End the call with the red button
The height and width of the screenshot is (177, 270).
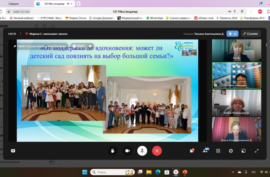pyautogui.click(x=157, y=151)
